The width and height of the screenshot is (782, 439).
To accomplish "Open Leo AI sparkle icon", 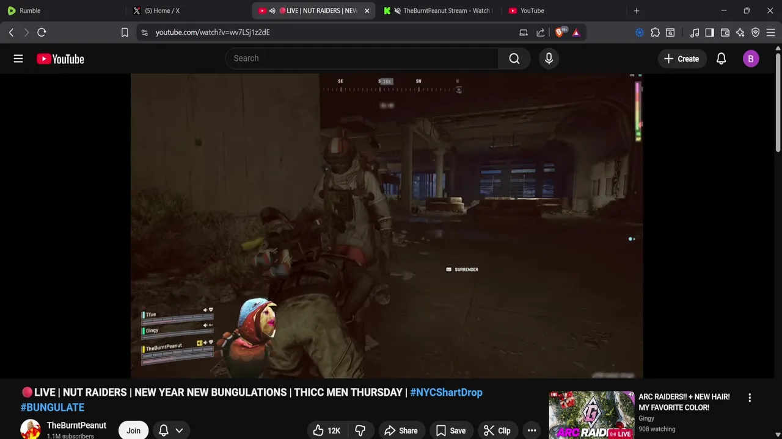I will [740, 32].
